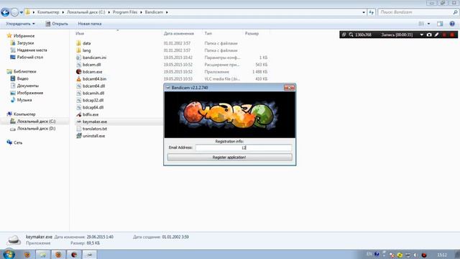Select the Компьютер breadcrumb in the address bar
This screenshot has height=259, width=460.
(48, 12)
